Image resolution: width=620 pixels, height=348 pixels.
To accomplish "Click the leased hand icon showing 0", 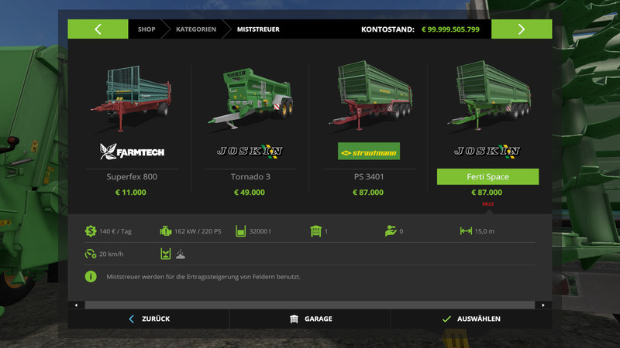I will (391, 230).
